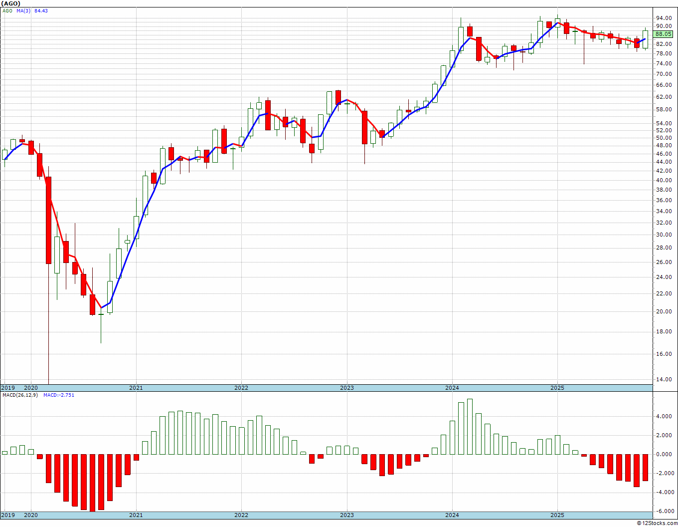Image resolution: width=678 pixels, height=527 pixels.
Task: Select 2019 on the MACD panel time axis
Action: pyautogui.click(x=7, y=515)
